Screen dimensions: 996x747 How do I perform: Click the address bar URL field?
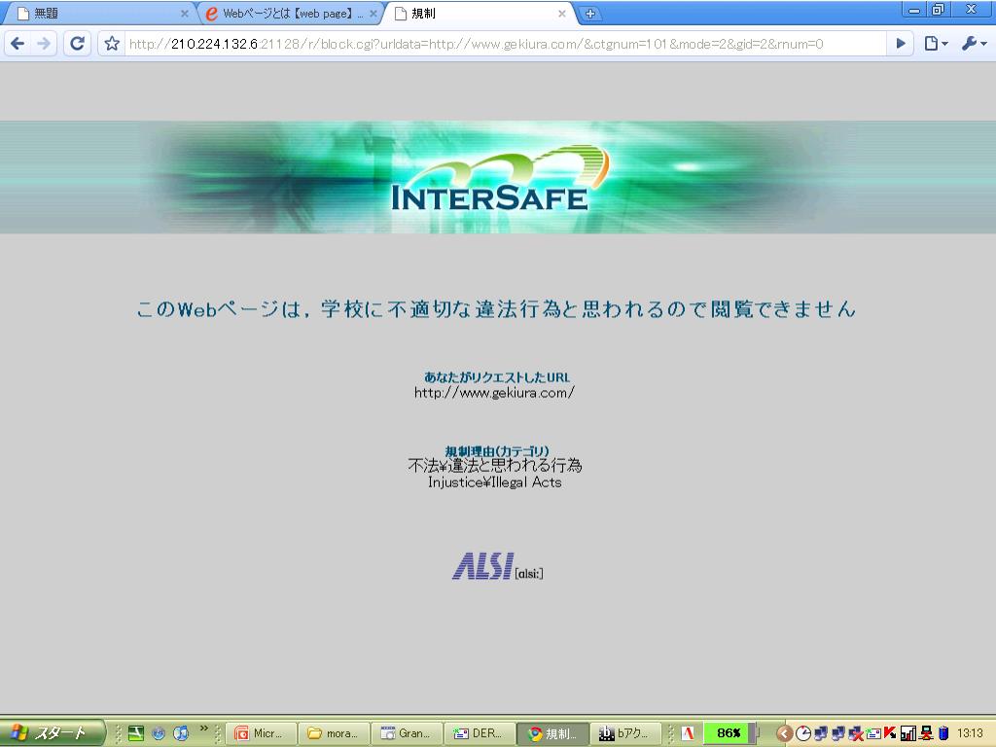[x=505, y=44]
